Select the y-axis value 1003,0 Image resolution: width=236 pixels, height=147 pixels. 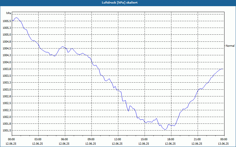(x=7, y=90)
